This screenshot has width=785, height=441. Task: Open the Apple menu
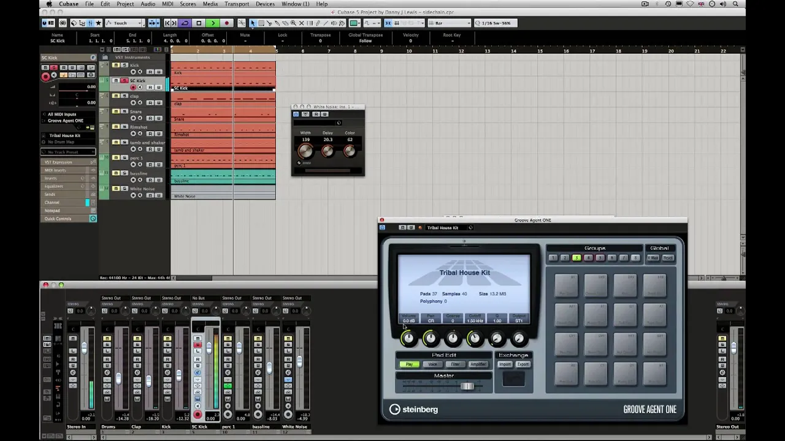point(49,4)
